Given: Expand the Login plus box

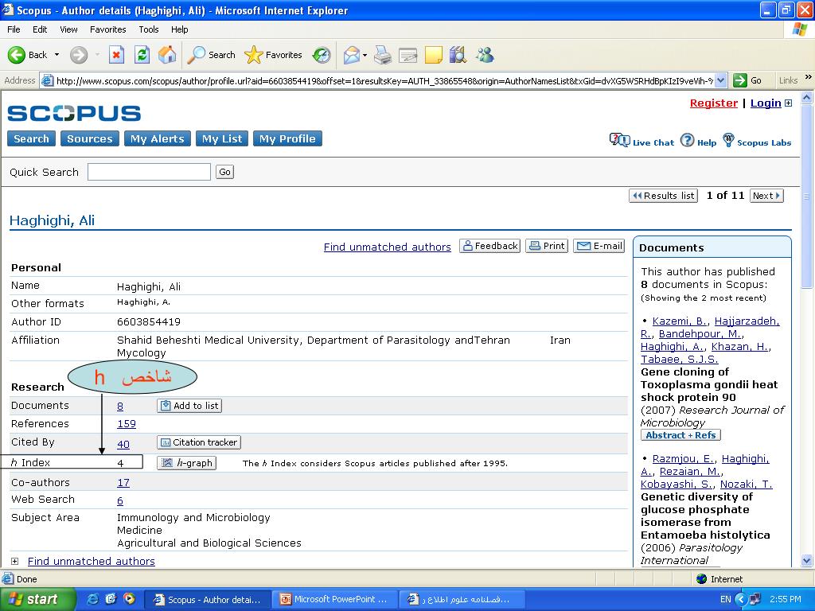Looking at the screenshot, I should [788, 103].
